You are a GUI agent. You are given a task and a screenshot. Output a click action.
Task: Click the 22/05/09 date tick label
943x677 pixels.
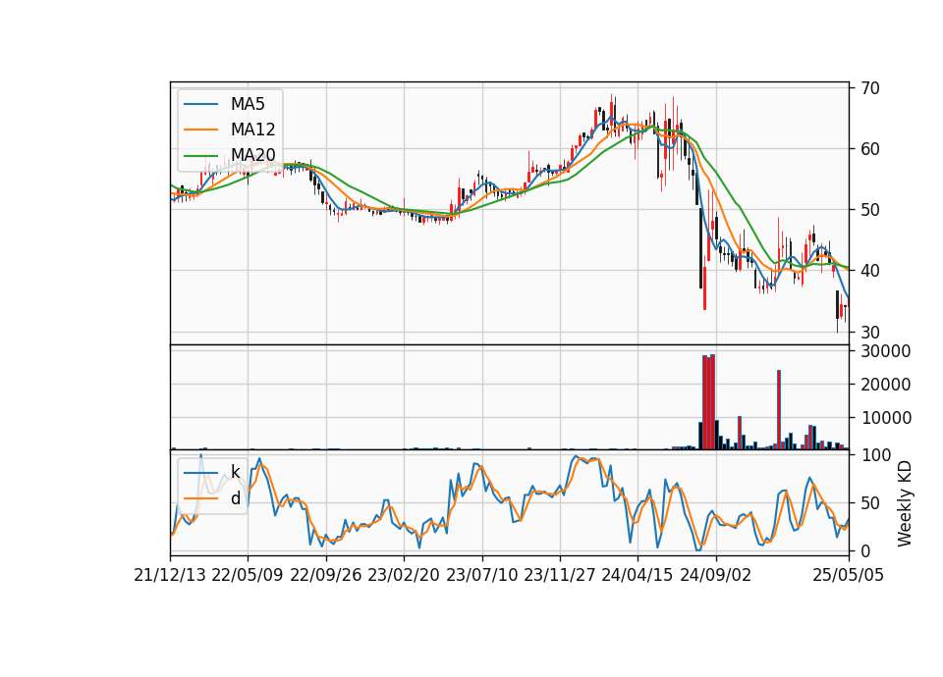pyautogui.click(x=248, y=575)
